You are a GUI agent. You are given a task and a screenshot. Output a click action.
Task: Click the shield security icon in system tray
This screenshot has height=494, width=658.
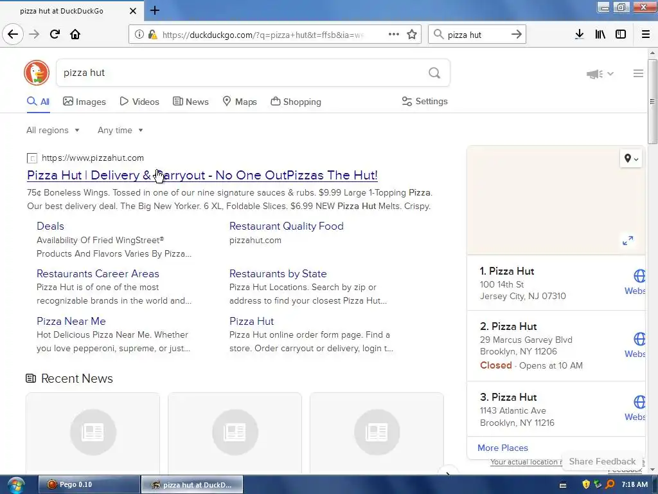586,484
